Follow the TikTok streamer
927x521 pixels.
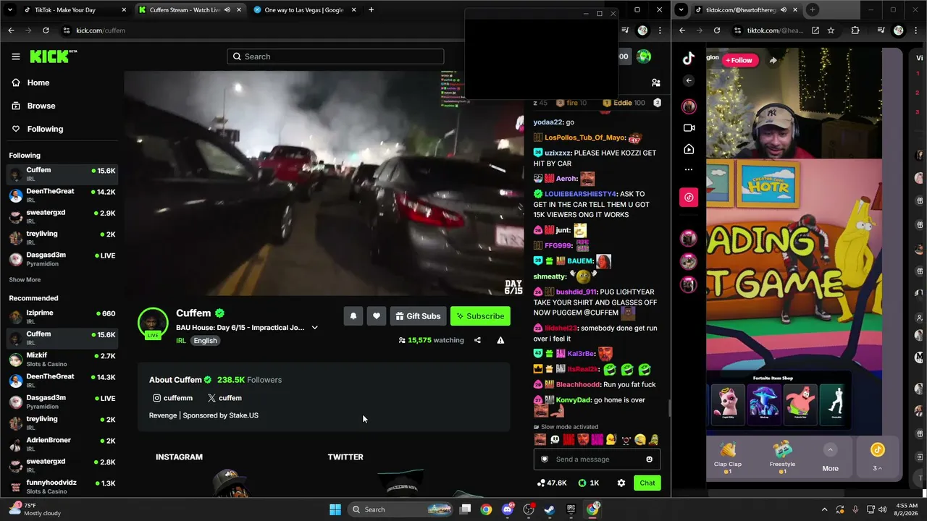[x=739, y=60]
